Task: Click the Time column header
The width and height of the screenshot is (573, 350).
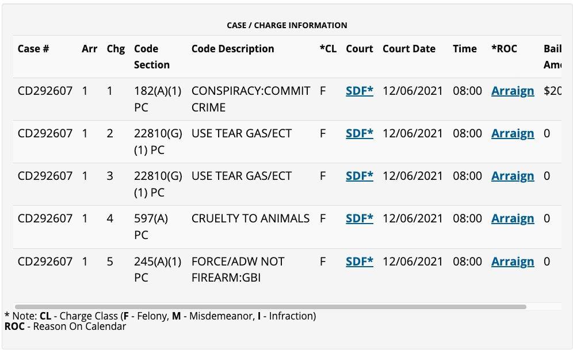Action: (x=464, y=49)
